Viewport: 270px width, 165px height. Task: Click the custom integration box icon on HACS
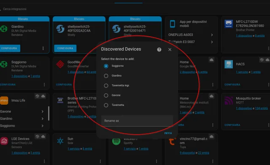(x=262, y=60)
